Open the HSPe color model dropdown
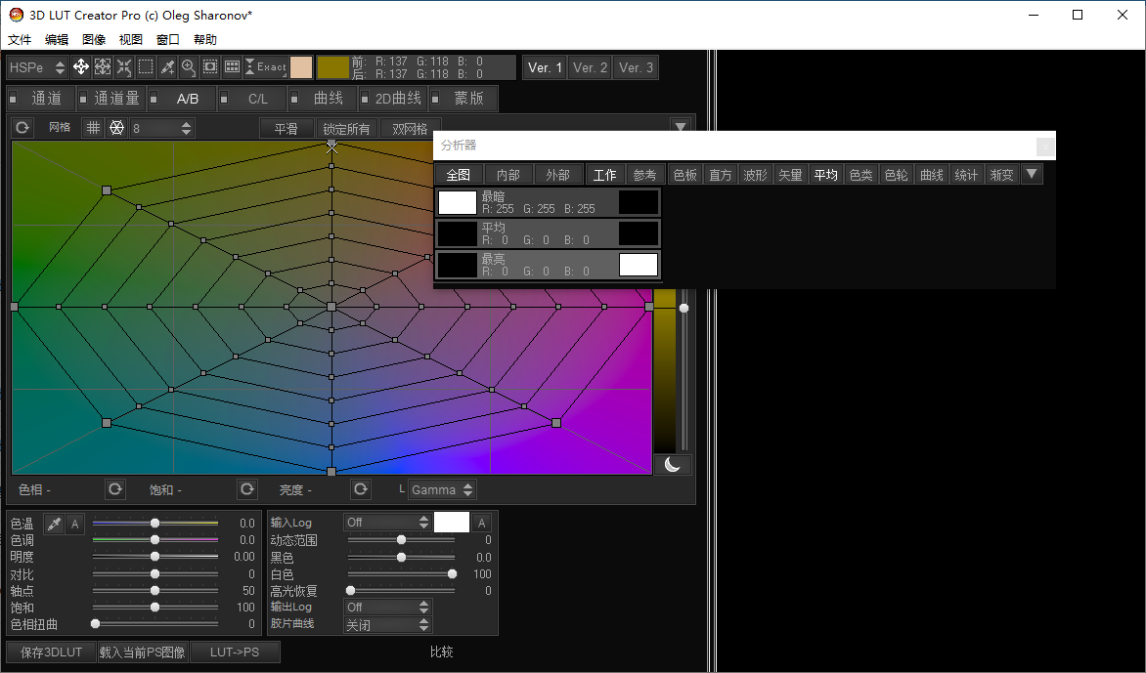 [x=37, y=67]
